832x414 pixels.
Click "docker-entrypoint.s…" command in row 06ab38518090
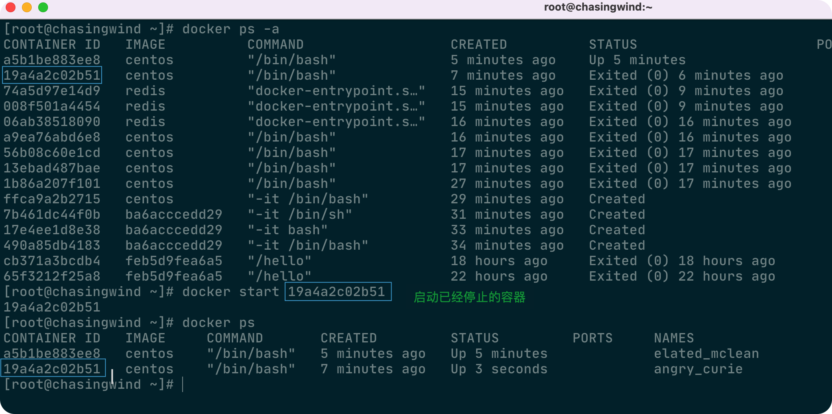(x=336, y=122)
